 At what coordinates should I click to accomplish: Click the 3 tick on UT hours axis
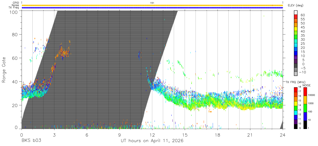pos(54,135)
